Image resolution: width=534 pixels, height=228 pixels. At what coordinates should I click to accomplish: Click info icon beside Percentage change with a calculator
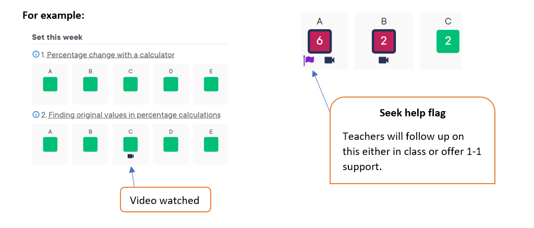click(35, 54)
